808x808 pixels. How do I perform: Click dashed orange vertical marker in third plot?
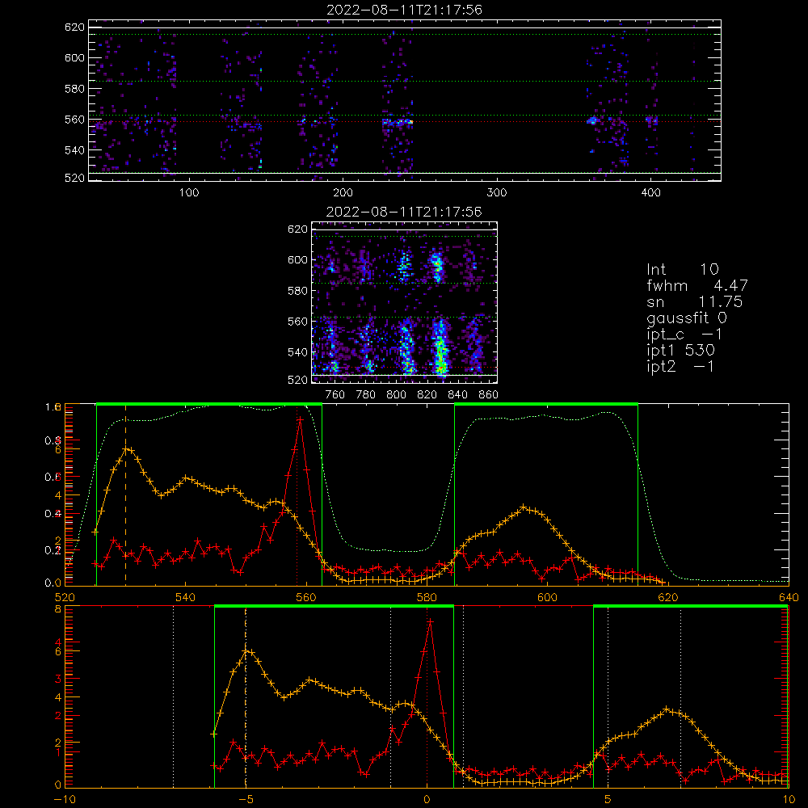(126, 494)
